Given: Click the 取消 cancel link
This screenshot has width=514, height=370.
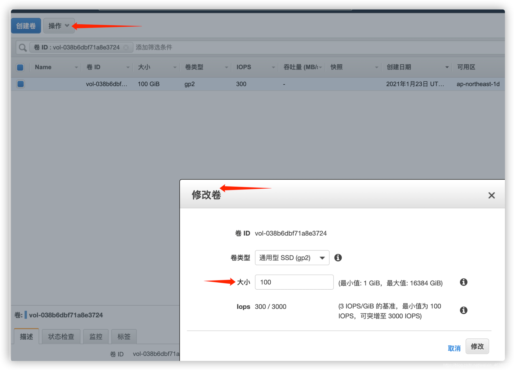Looking at the screenshot, I should tap(454, 348).
